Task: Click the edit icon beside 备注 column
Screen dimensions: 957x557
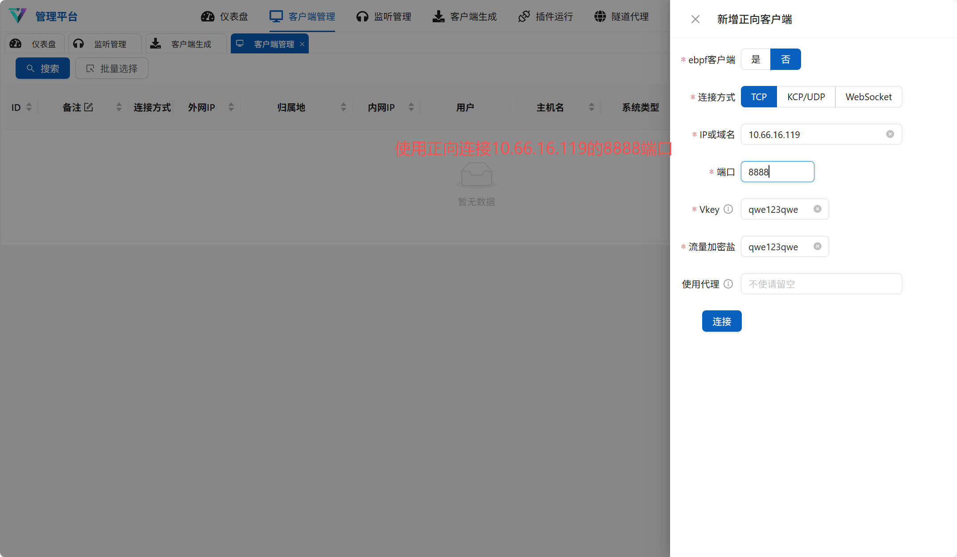Action: pos(89,107)
